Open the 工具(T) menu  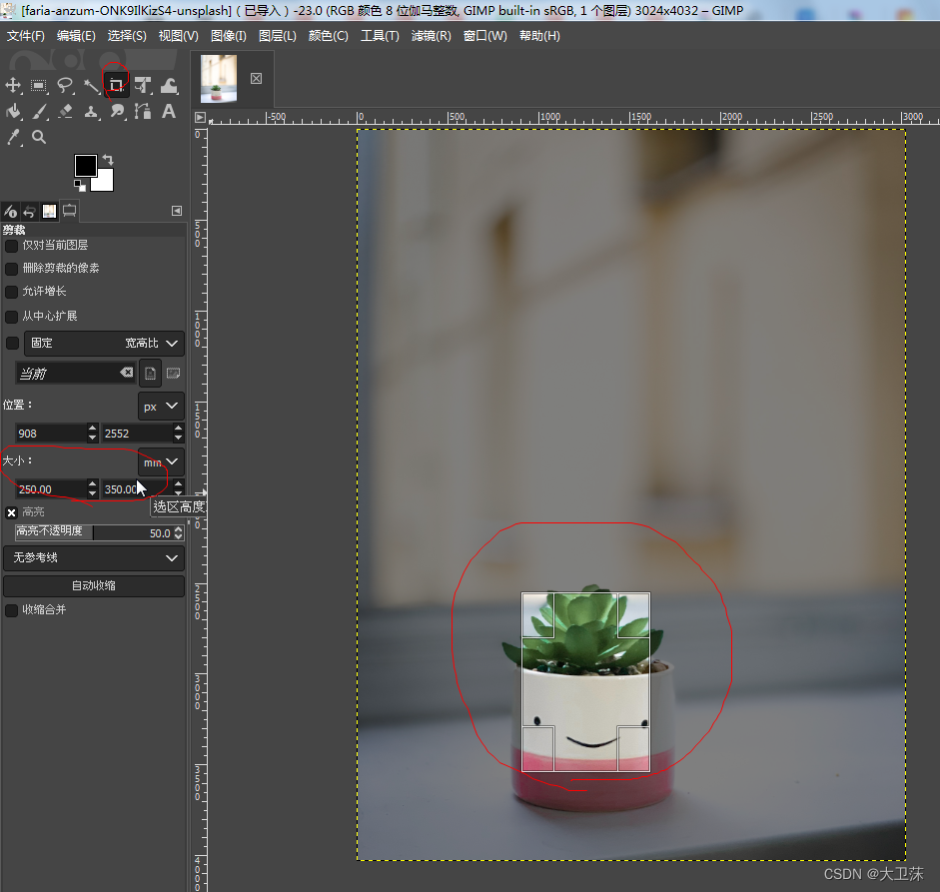pyautogui.click(x=380, y=36)
